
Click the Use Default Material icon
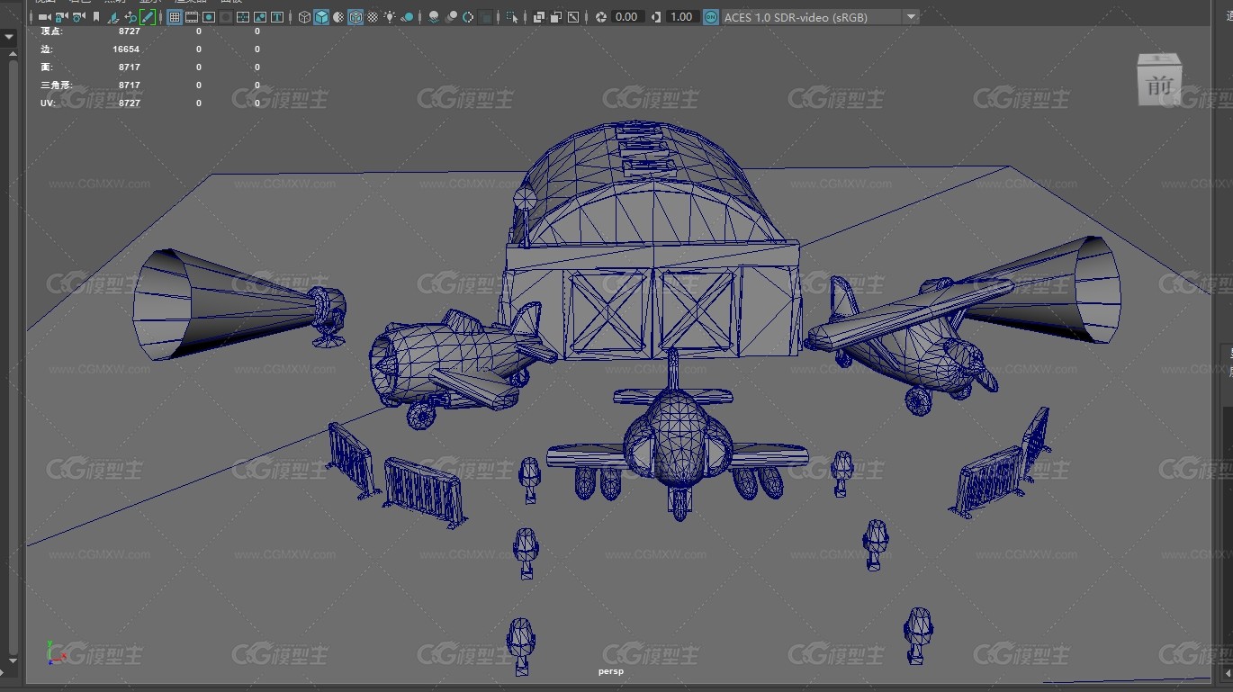pos(338,17)
